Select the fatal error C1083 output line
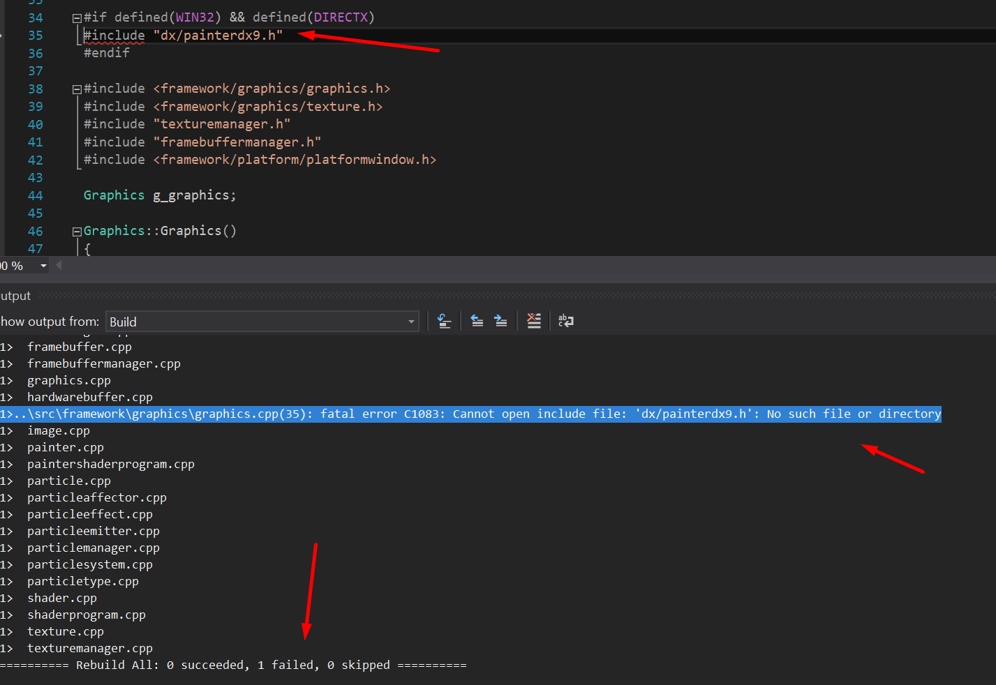Viewport: 996px width, 685px height. point(470,414)
